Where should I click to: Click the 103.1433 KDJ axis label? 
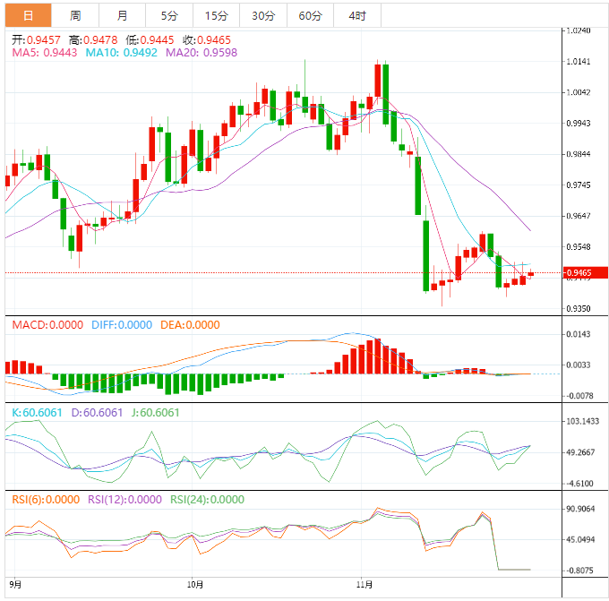[583, 422]
